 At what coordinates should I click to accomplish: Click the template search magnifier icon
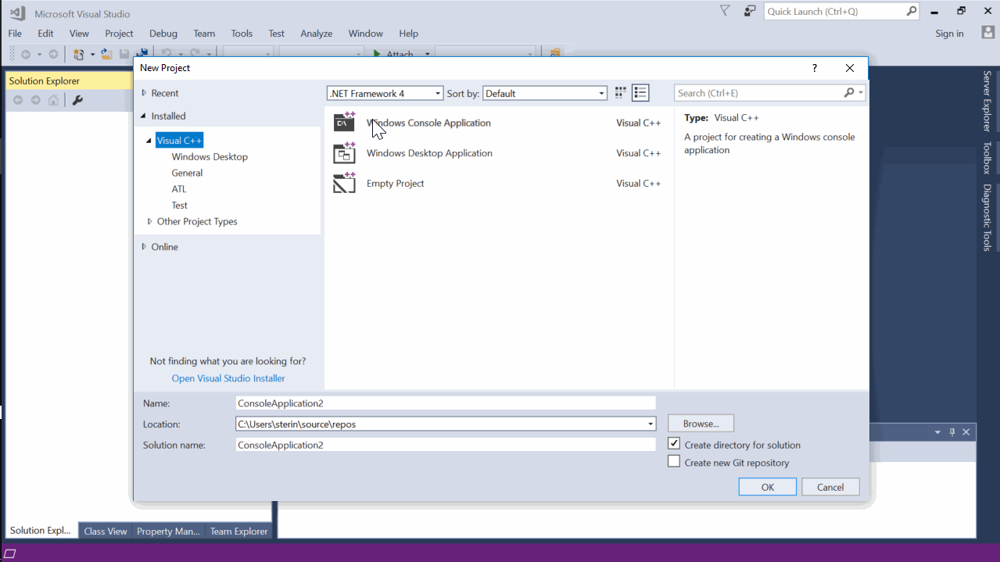pyautogui.click(x=849, y=93)
